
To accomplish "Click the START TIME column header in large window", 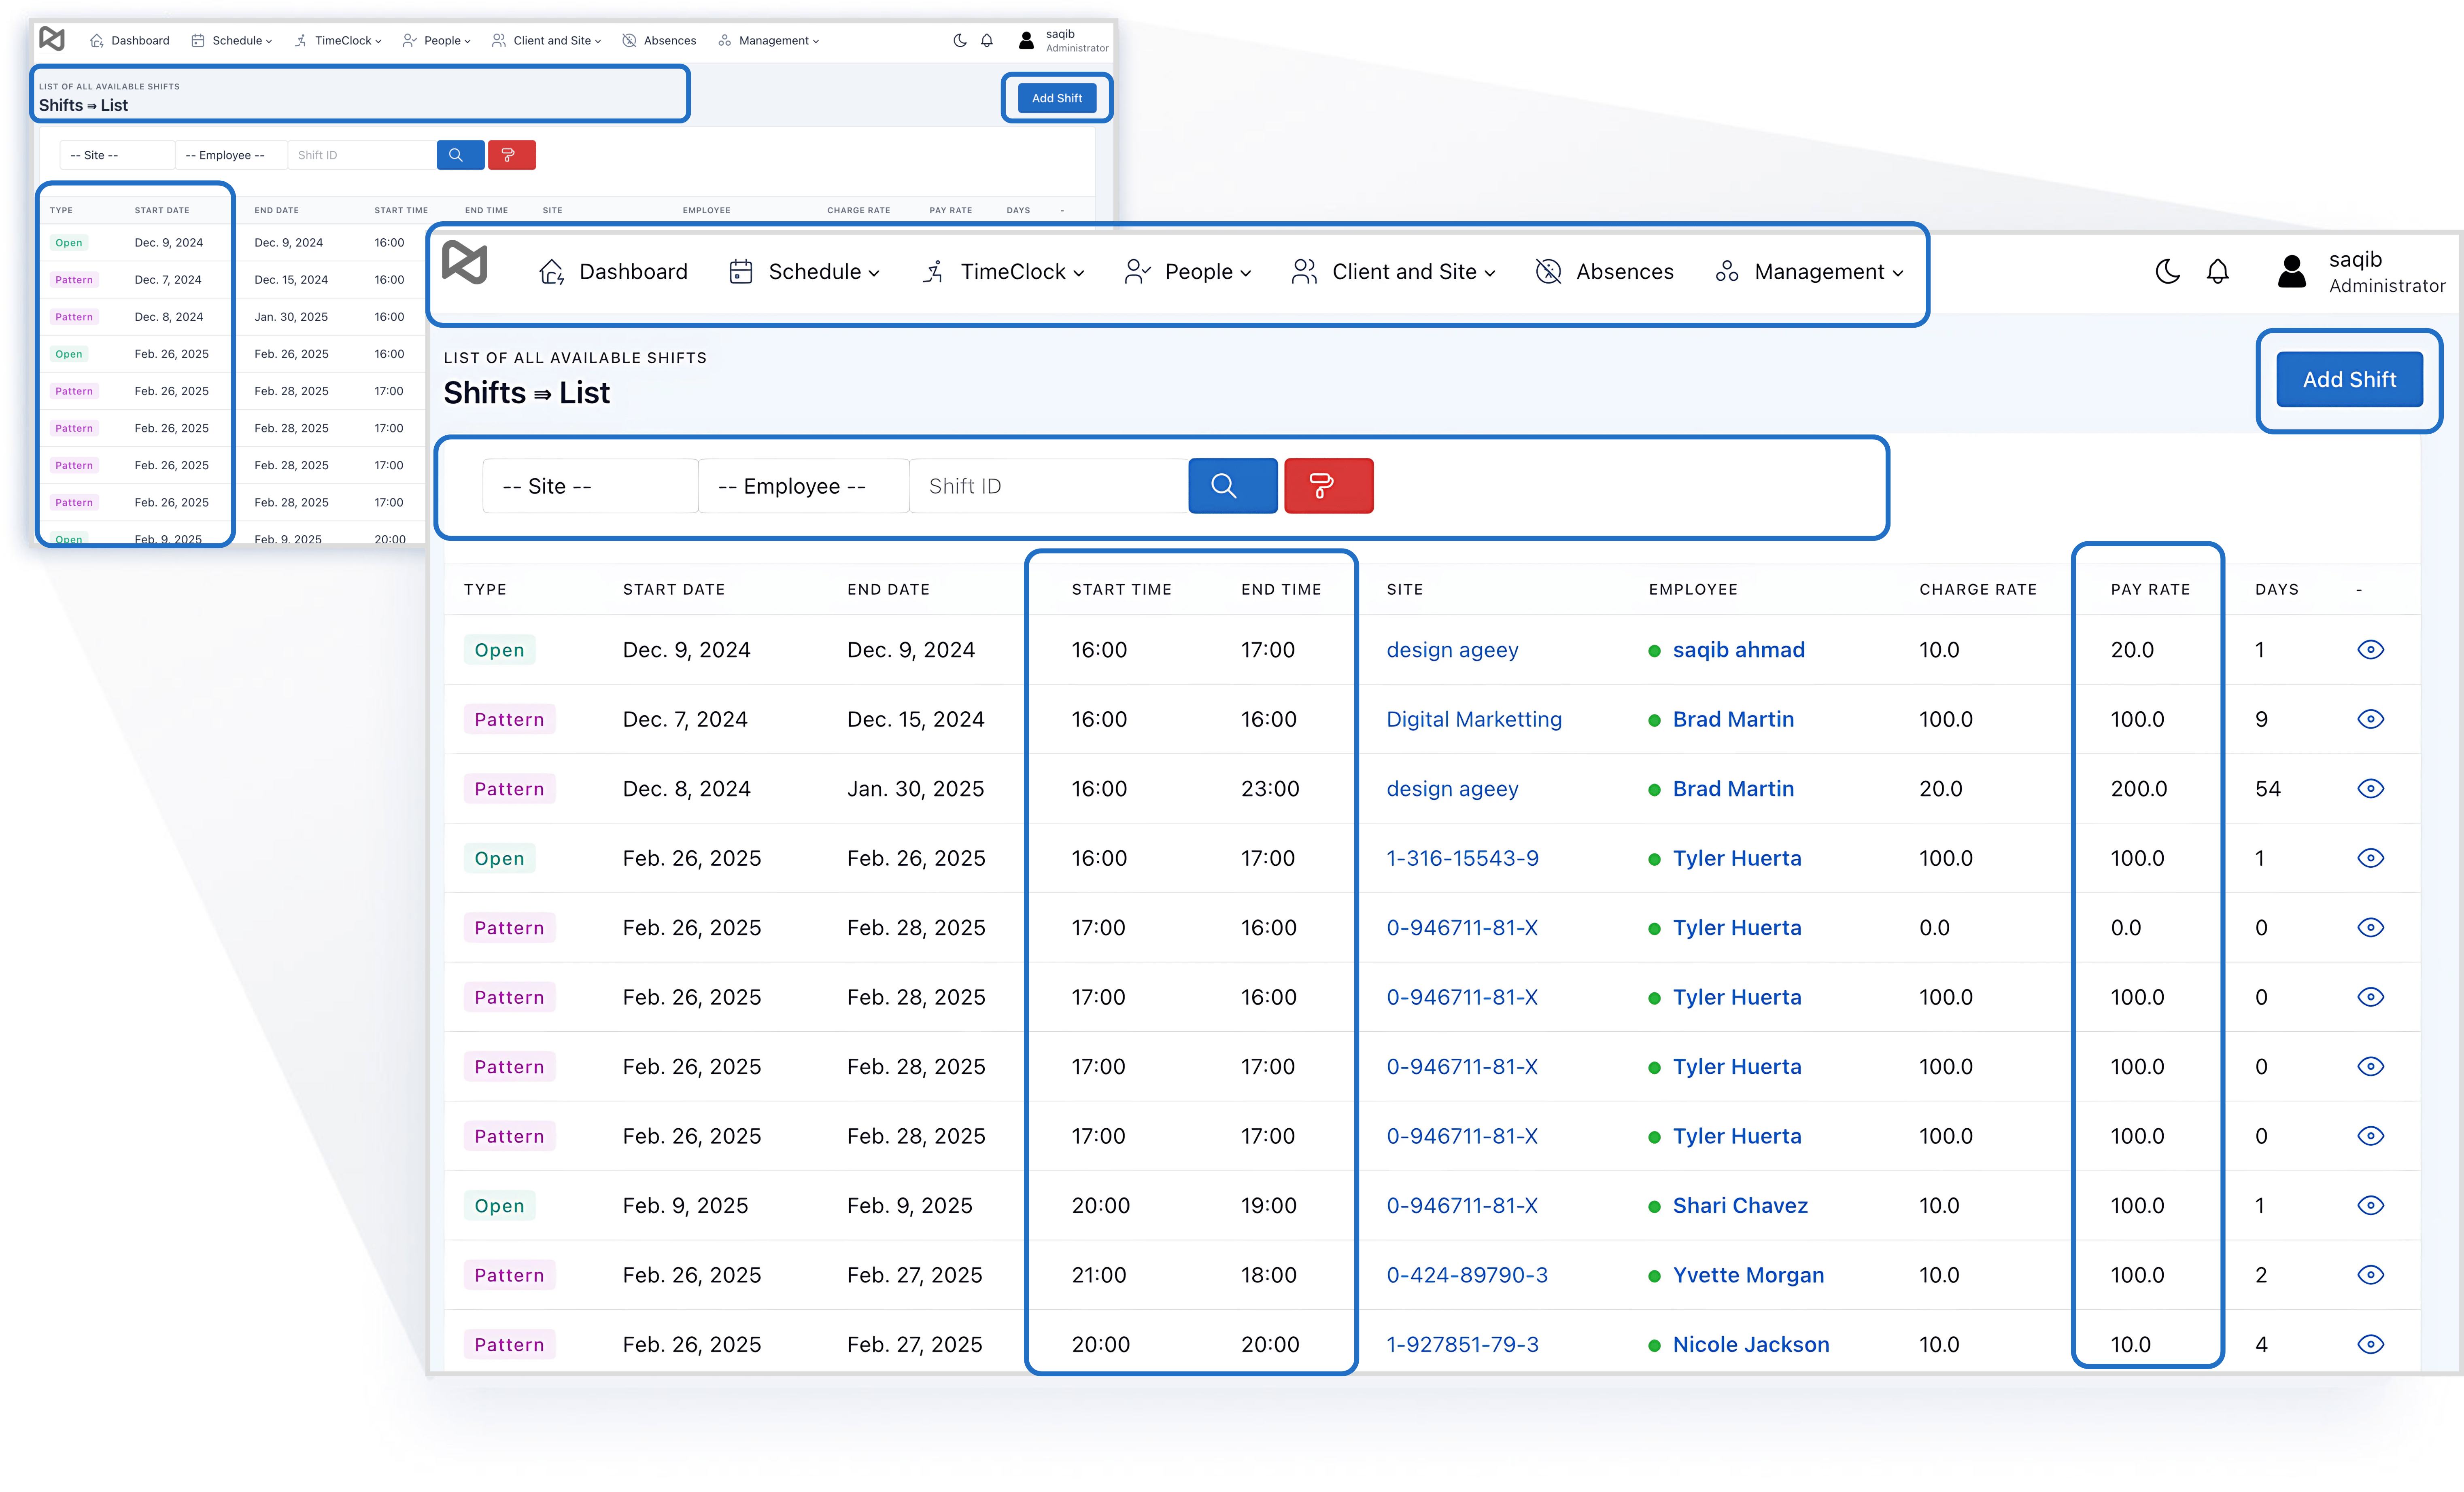I will tap(1121, 589).
